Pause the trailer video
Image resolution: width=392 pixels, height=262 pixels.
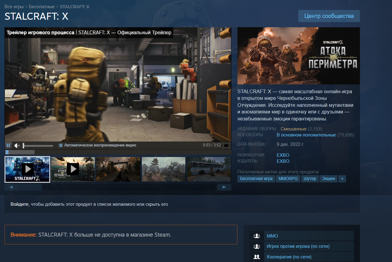point(8,146)
